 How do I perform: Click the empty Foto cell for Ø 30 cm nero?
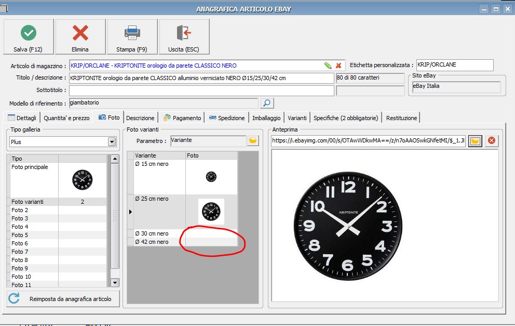(x=211, y=233)
